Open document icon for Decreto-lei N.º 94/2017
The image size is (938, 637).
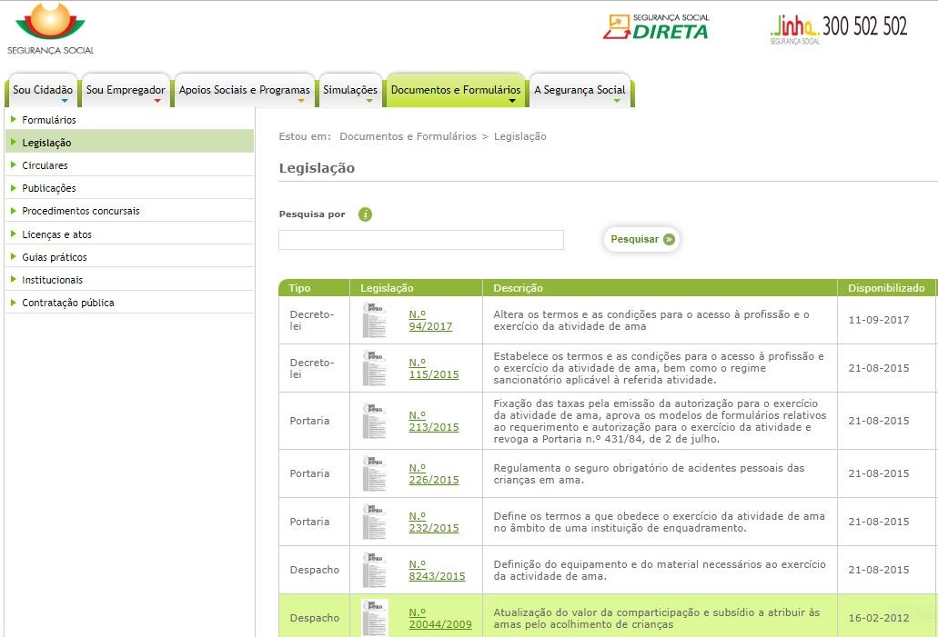coord(374,321)
